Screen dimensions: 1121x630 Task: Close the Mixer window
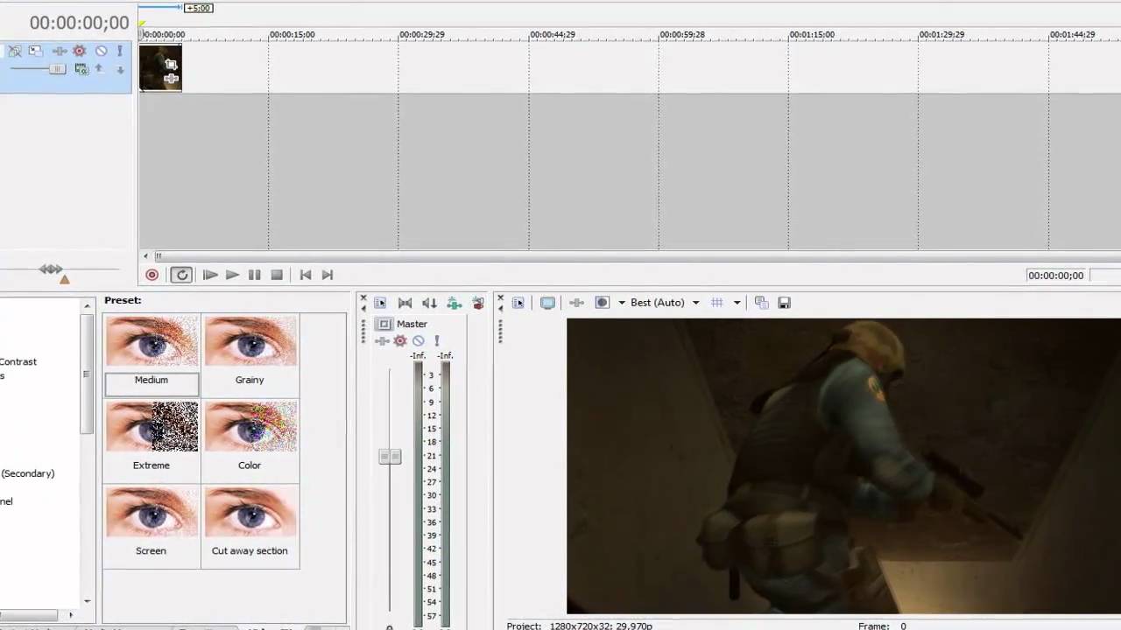click(x=363, y=299)
